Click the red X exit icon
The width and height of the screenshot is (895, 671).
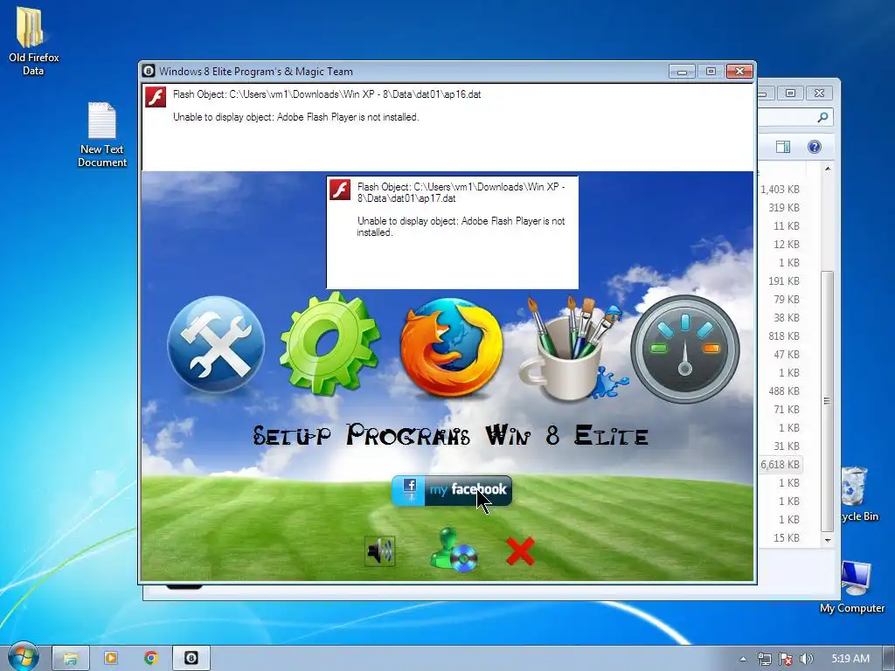click(x=520, y=551)
